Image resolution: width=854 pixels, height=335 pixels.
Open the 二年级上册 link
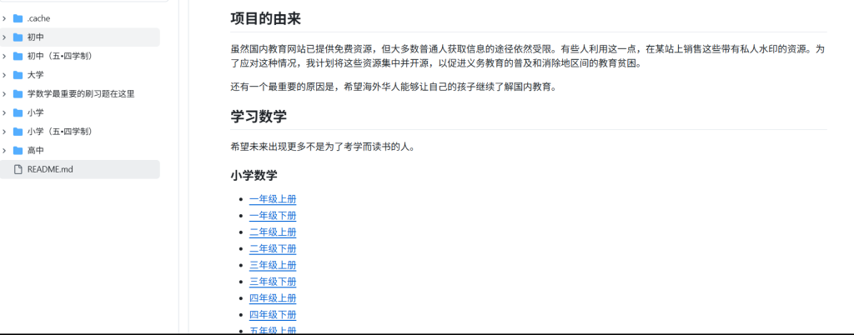point(273,232)
